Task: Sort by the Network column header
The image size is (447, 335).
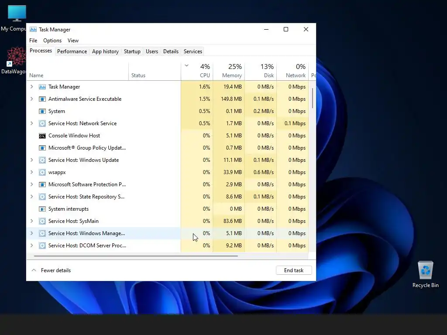Action: [x=293, y=71]
